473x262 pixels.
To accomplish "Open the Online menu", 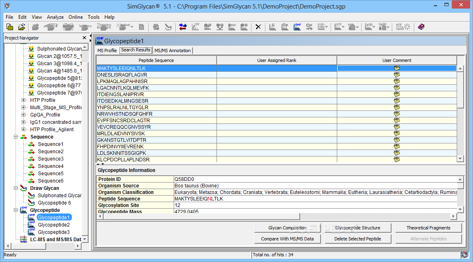I will click(76, 17).
